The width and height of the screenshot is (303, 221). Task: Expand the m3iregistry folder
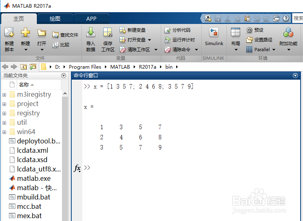[4, 95]
